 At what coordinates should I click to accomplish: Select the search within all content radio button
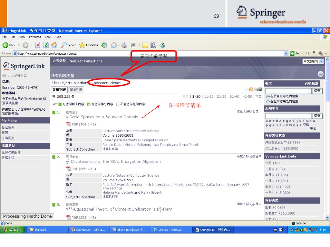[x=268, y=96]
